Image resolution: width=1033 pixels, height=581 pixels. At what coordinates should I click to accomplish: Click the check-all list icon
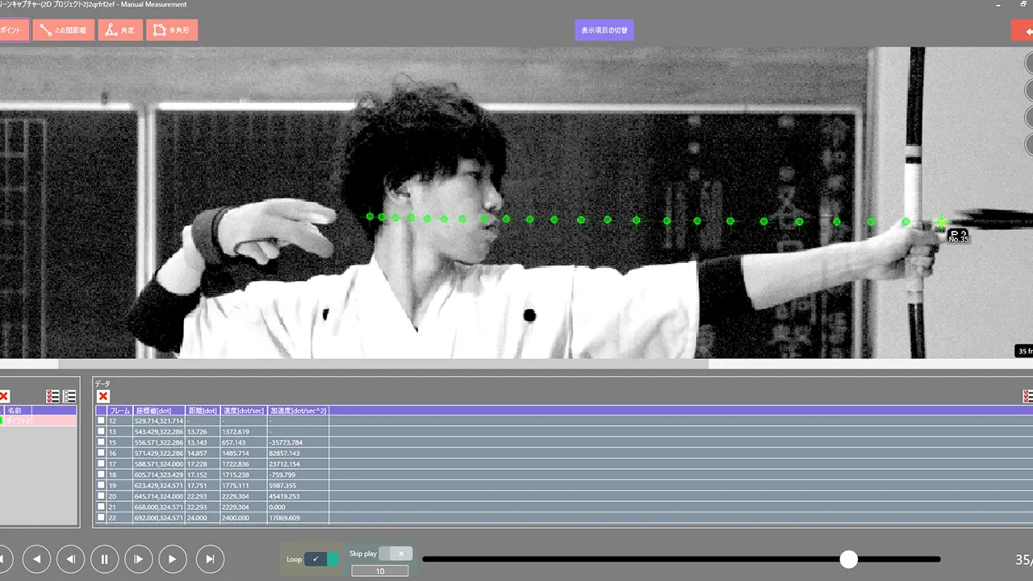[x=53, y=396]
